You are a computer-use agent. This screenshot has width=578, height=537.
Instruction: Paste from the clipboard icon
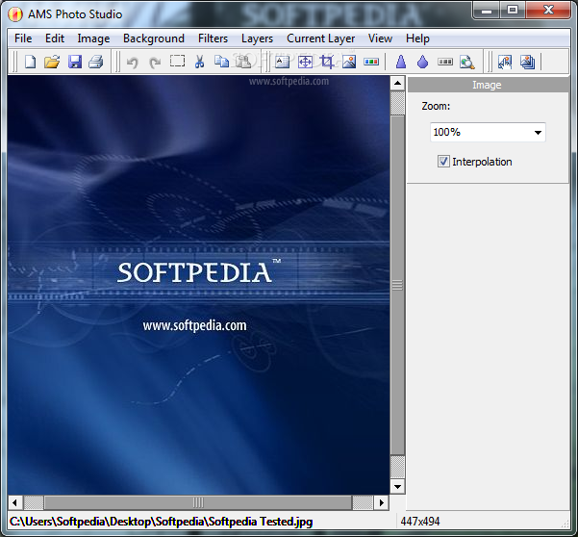tap(243, 62)
